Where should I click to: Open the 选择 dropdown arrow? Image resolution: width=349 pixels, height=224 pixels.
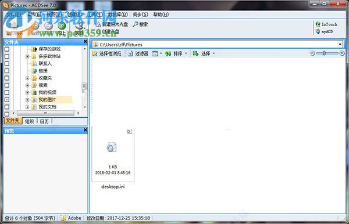pos(213,53)
